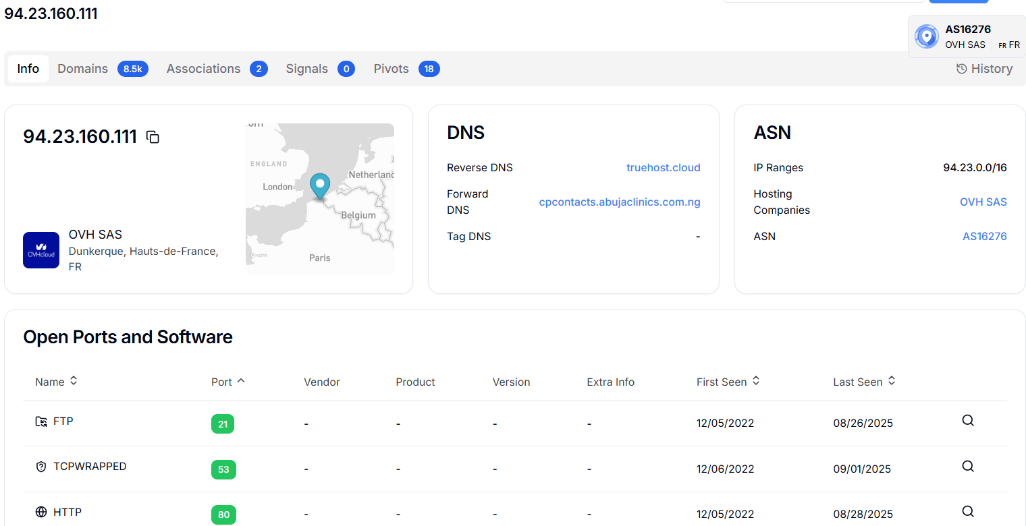The image size is (1026, 526).
Task: Open the History view
Action: 984,69
